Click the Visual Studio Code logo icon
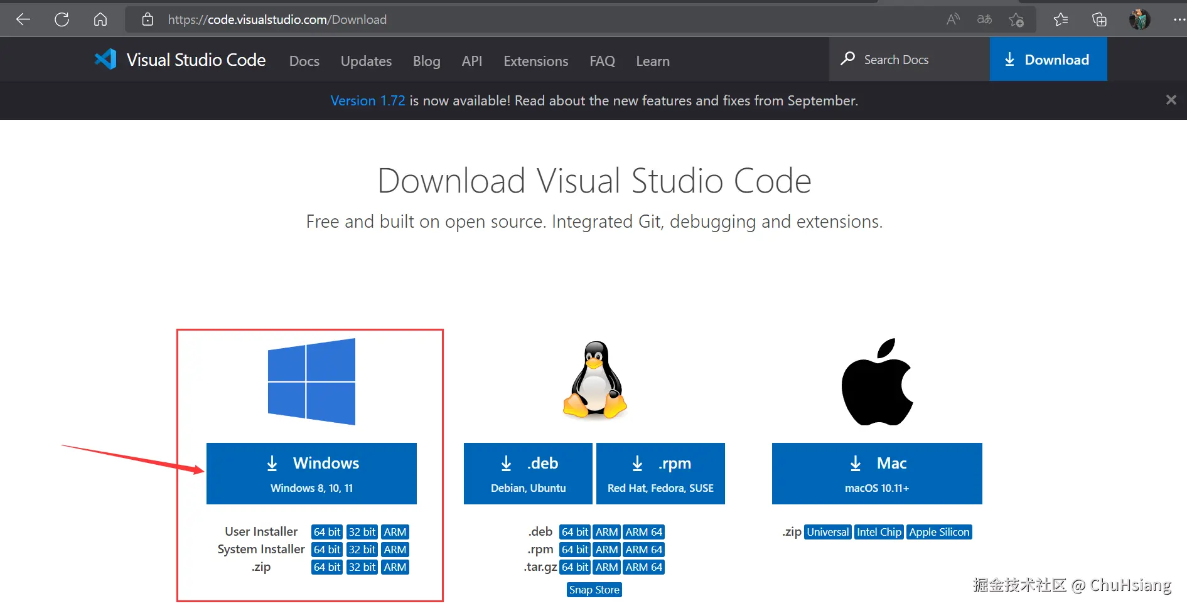1187x611 pixels. click(105, 59)
